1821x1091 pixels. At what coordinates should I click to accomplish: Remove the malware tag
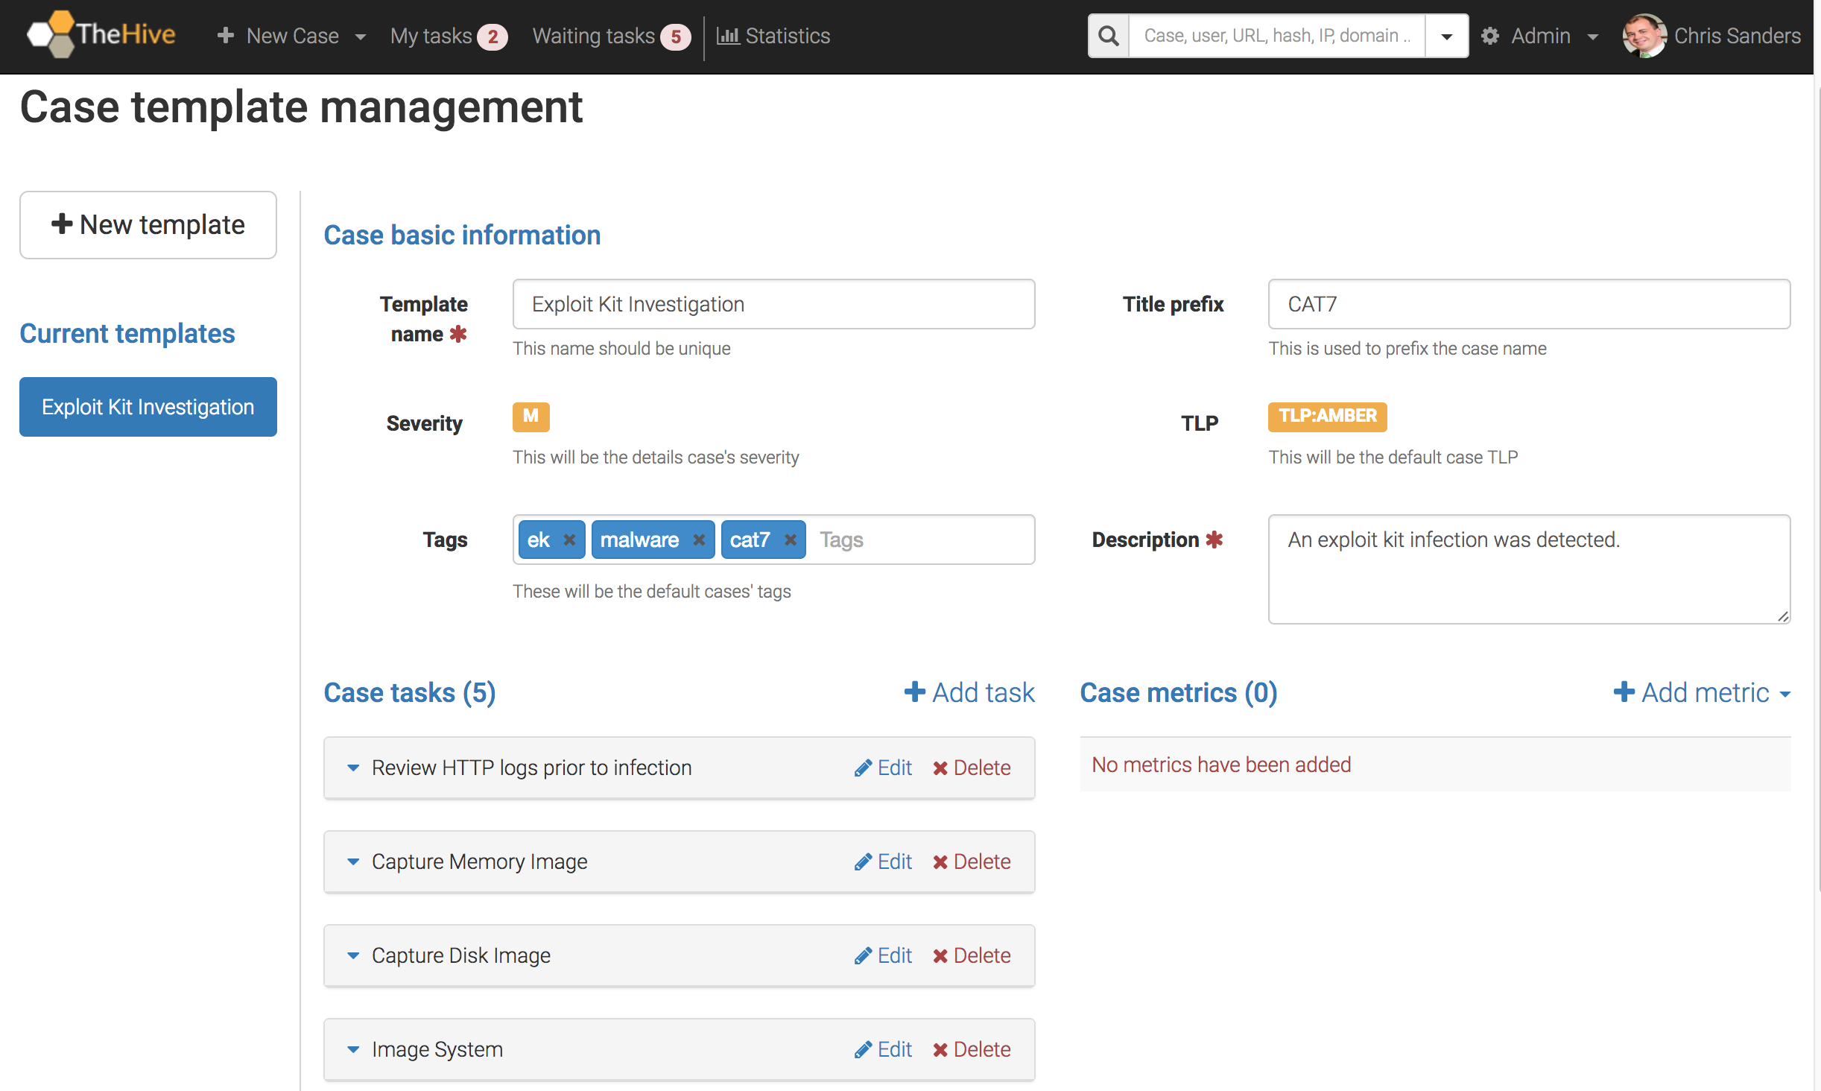click(x=698, y=539)
